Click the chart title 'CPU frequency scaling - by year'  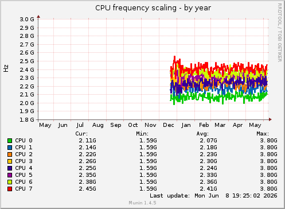pyautogui.click(x=153, y=8)
